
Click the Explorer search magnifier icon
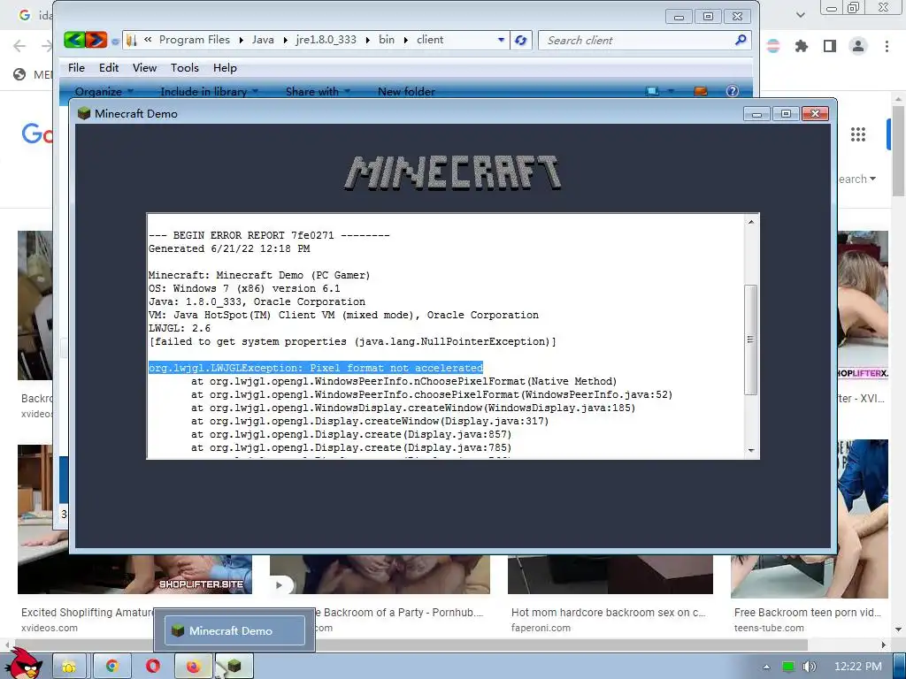click(741, 40)
